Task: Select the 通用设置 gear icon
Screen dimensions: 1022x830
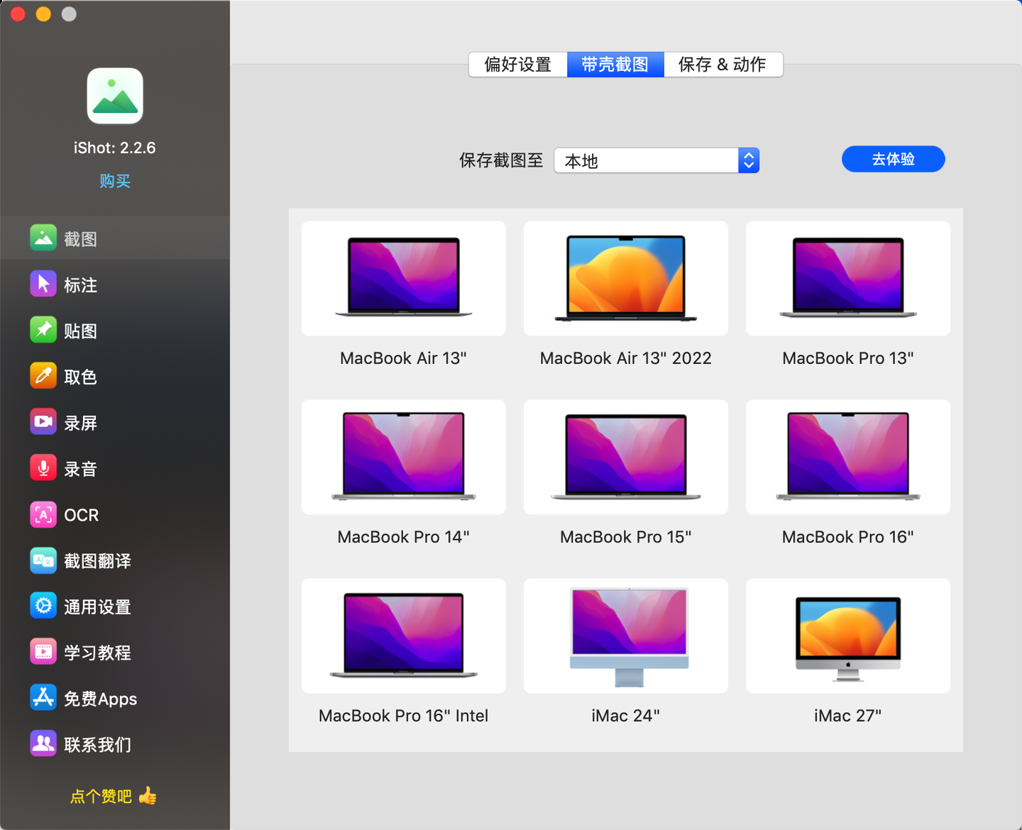Action: click(x=43, y=606)
